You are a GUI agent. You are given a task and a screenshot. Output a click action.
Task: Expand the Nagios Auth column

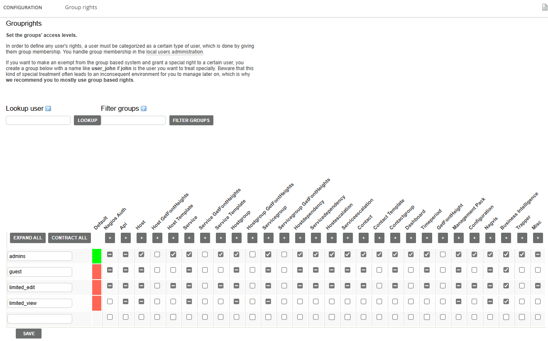pyautogui.click(x=110, y=238)
